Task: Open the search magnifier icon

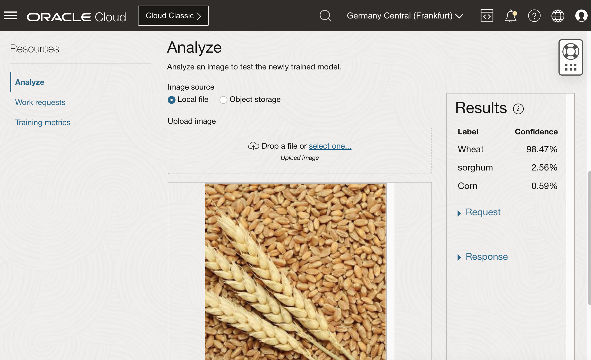Action: [x=325, y=16]
